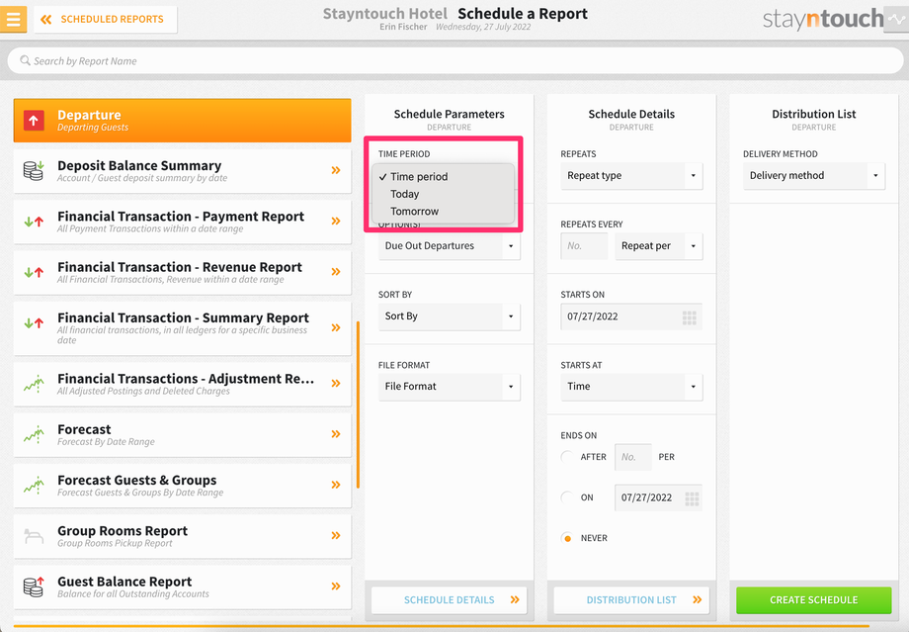Choose Today in the time period list
This screenshot has height=632, width=909.
click(405, 194)
